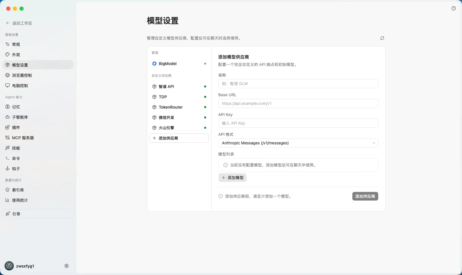Focus the Base URL input field

coord(298,103)
